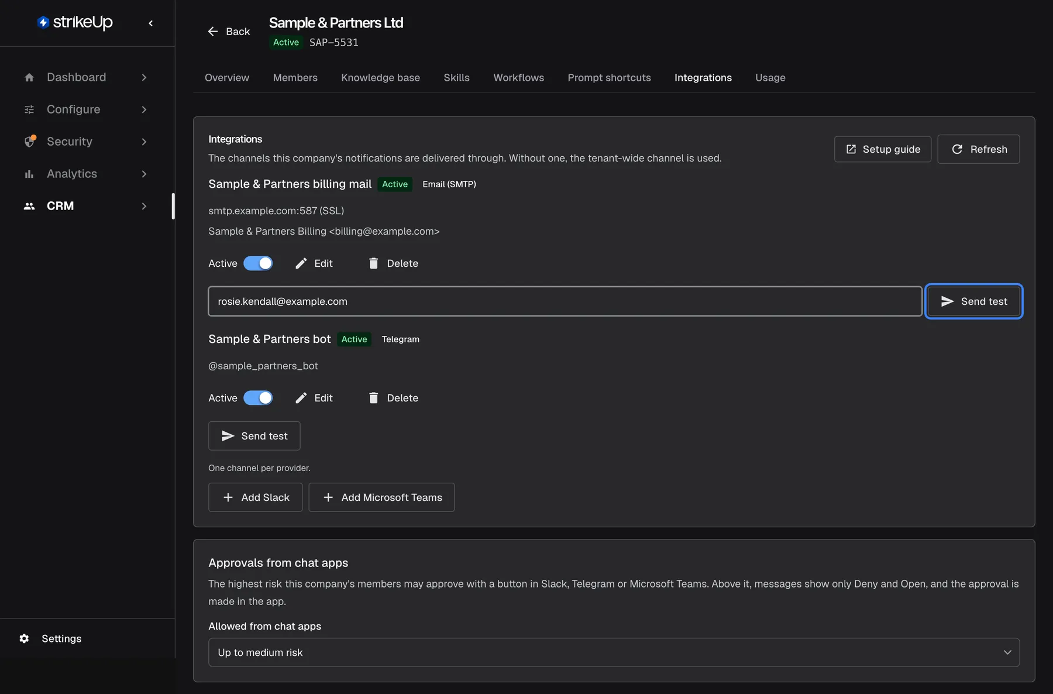
Task: Click the Security shield icon
Action: click(x=30, y=141)
